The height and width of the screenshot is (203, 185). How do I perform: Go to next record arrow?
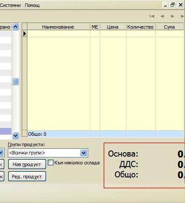[x=172, y=16]
